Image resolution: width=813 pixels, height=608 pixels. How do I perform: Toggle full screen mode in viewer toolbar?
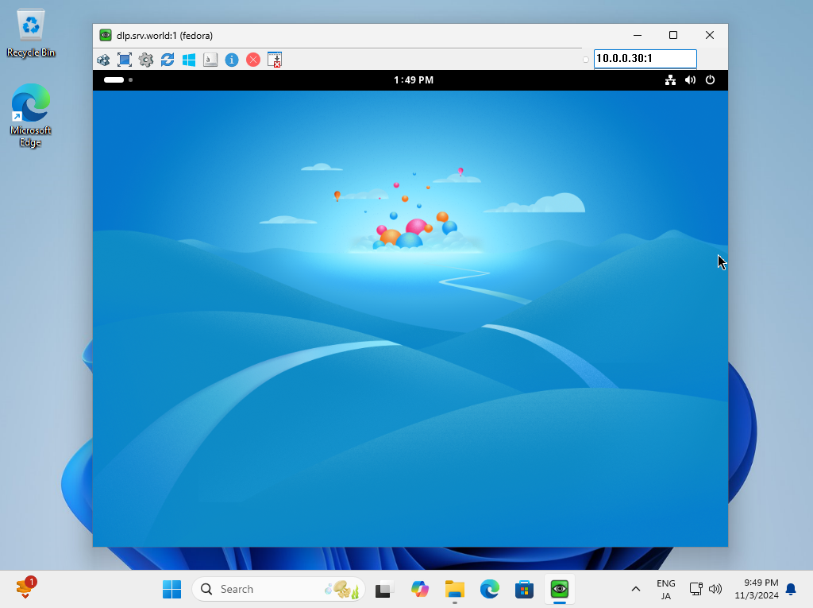click(125, 60)
